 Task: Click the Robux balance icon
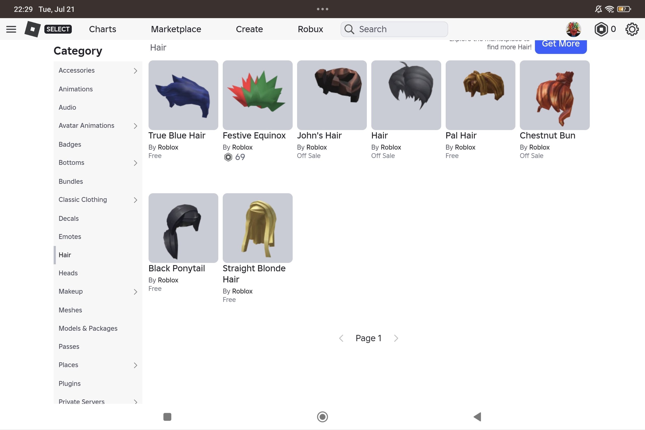[601, 29]
